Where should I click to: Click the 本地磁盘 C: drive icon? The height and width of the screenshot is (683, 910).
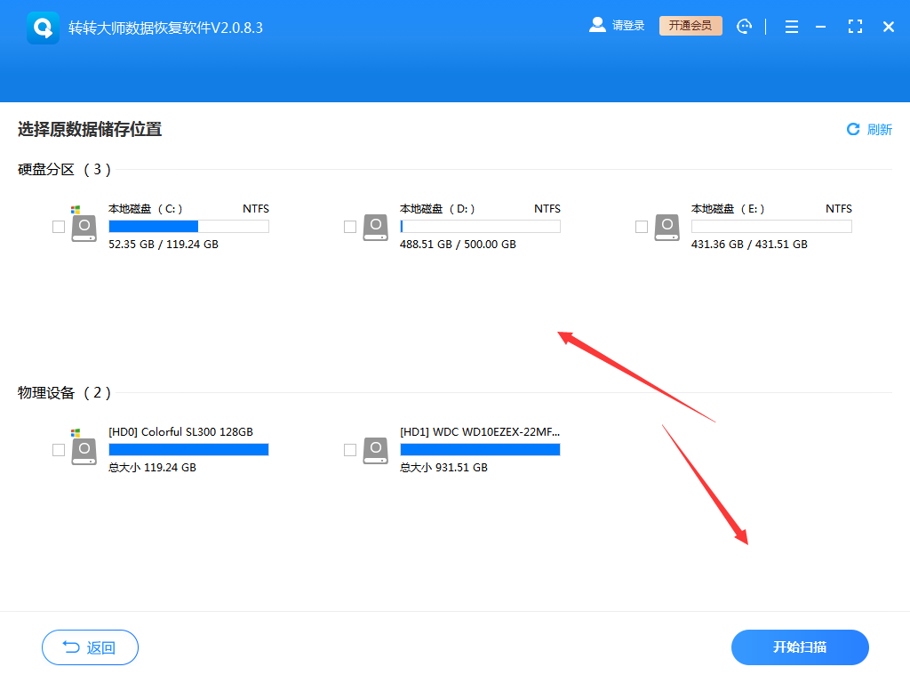coord(84,227)
